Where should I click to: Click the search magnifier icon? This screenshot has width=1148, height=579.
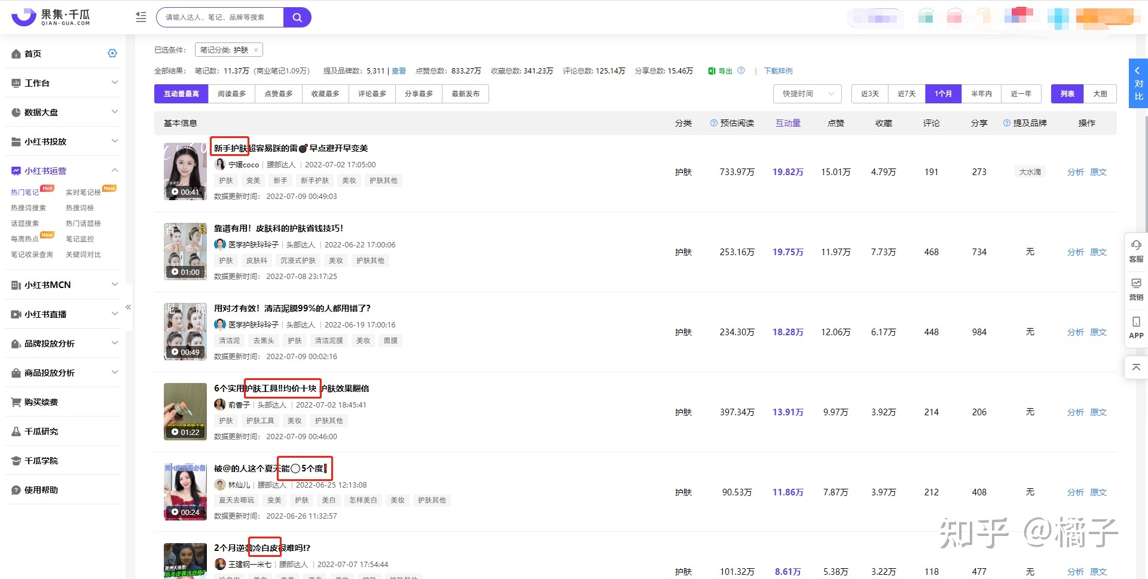point(297,17)
